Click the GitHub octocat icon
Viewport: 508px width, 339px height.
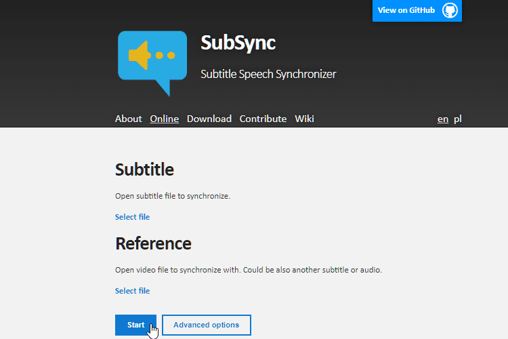[x=450, y=10]
